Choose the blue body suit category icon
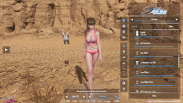 click(124, 46)
